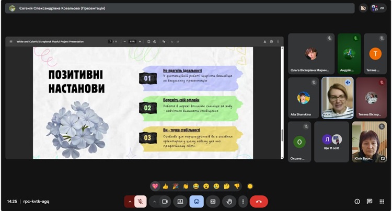The width and height of the screenshot is (392, 211).
Task: Expand the audio settings arrow
Action: tap(129, 201)
